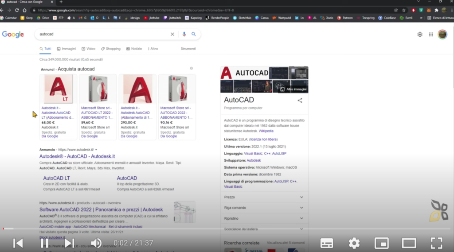Open AutoCAD 293,00 € product ad
Viewport: 454px width, 252px height.
(x=137, y=107)
